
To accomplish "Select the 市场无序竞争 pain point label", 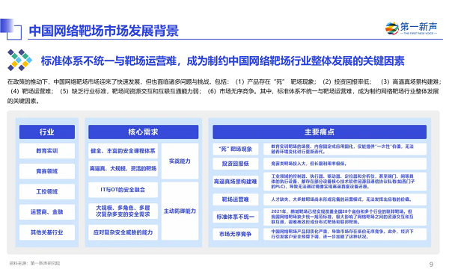I will coord(236,234).
